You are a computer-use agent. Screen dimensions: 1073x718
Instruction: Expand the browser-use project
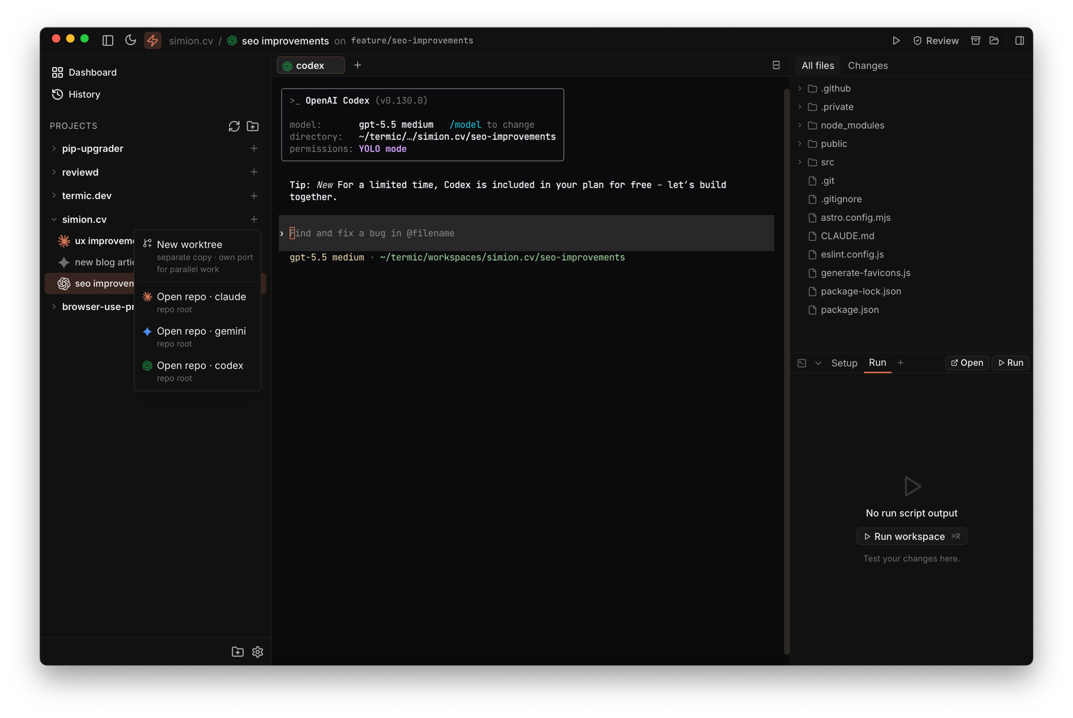click(x=54, y=307)
